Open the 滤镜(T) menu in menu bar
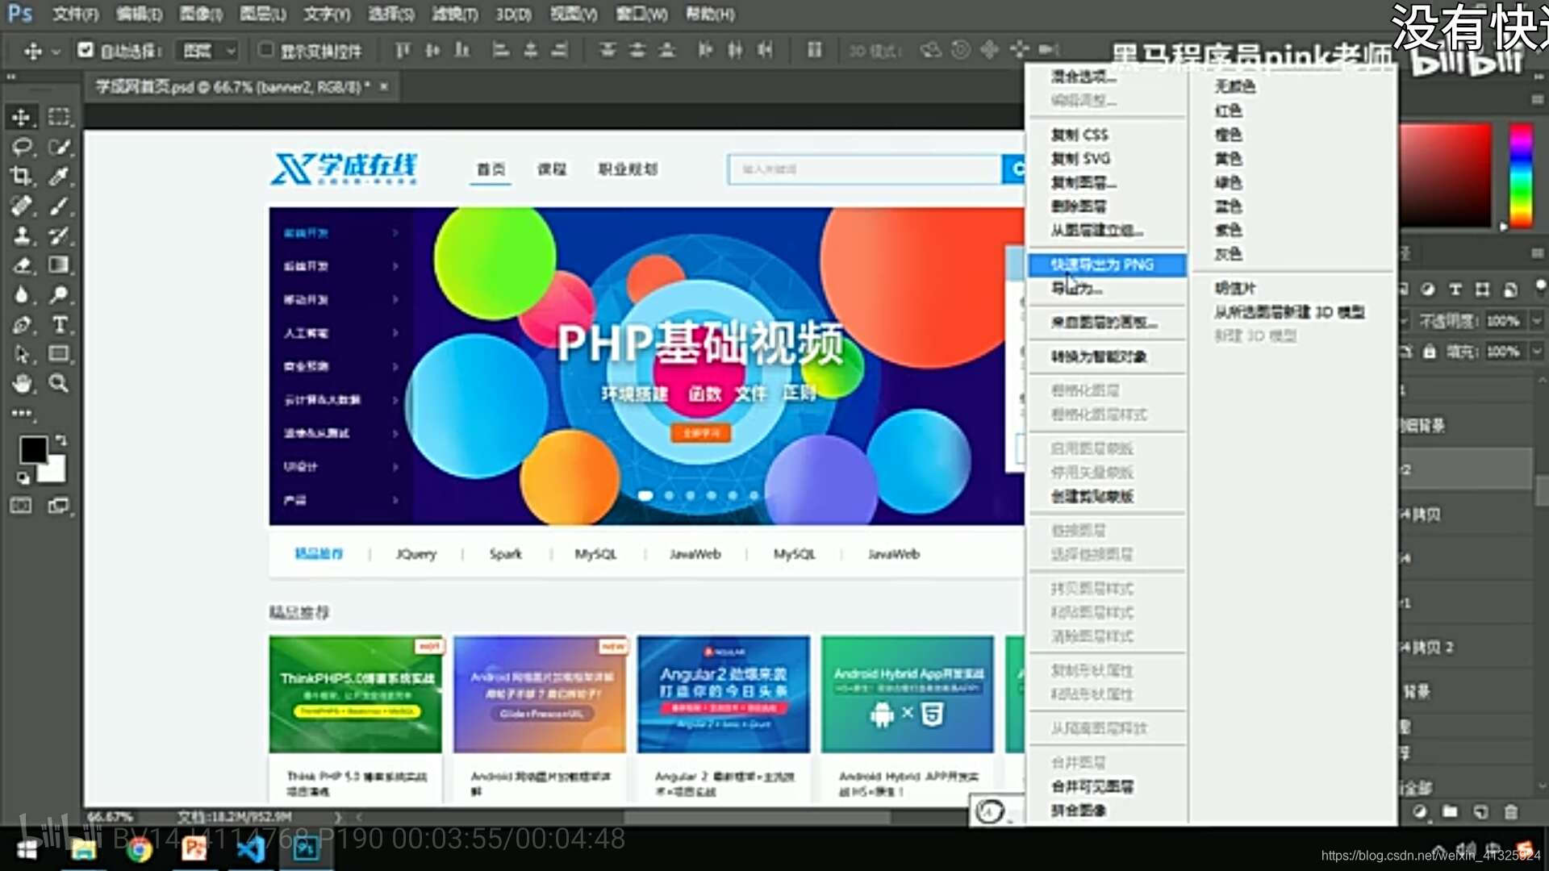Screen dimensions: 1549x871 tap(454, 14)
